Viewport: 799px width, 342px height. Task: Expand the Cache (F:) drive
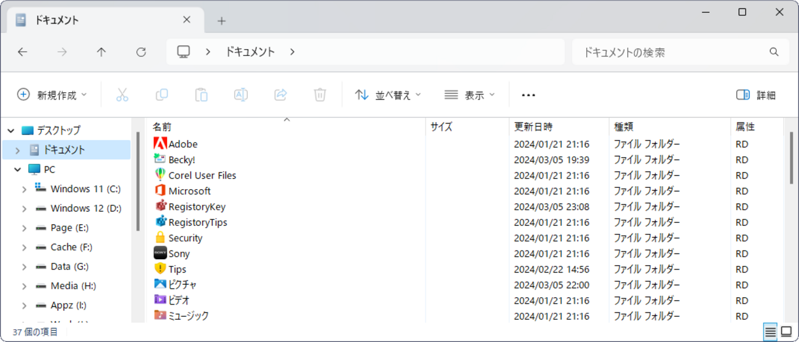[24, 247]
